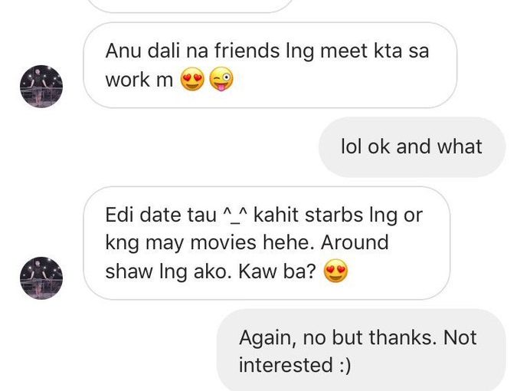Click the word 'movies' in the message
Image resolution: width=517 pixels, height=391 pixels.
click(x=223, y=242)
